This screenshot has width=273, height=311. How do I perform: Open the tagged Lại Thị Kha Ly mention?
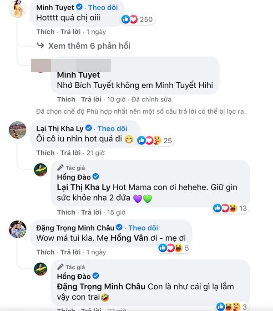pos(84,187)
